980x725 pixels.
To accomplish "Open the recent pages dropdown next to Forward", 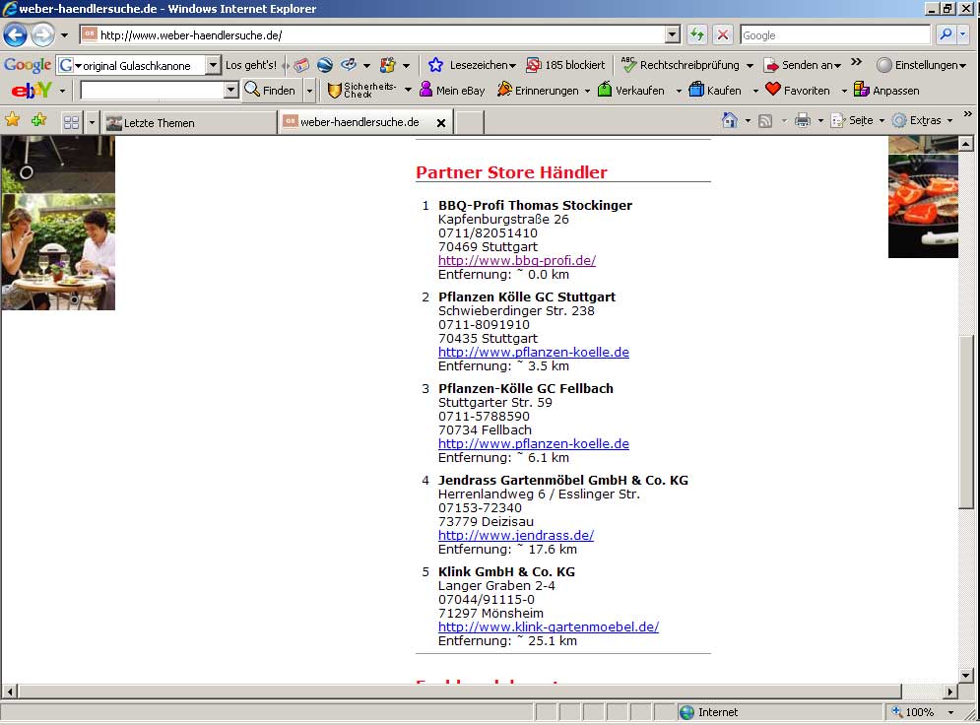I will point(64,35).
